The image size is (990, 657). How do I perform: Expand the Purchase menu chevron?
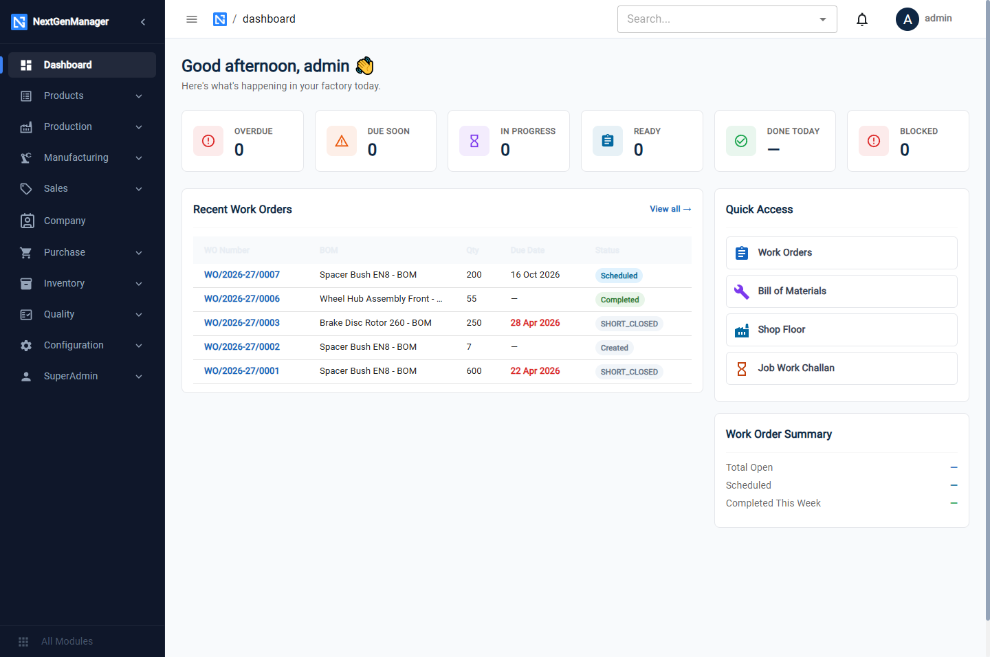tap(139, 253)
